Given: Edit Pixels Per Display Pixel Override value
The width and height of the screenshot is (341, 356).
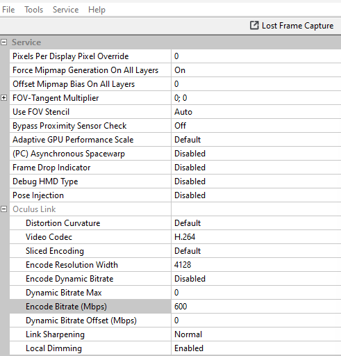Looking at the screenshot, I should tap(256, 56).
